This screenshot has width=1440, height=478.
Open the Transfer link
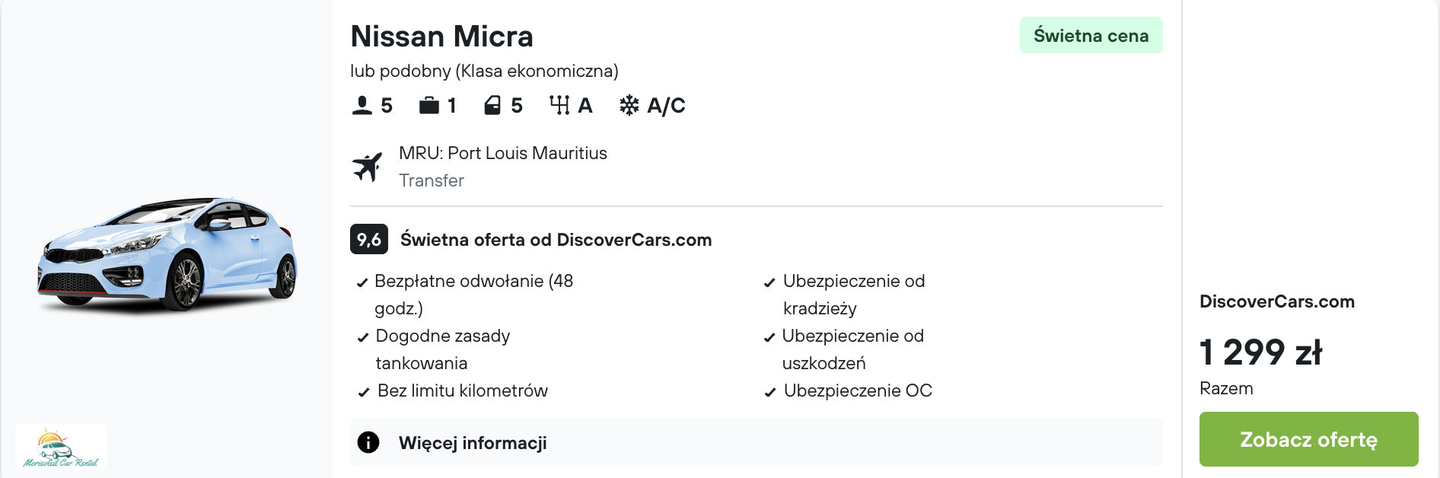tap(432, 180)
